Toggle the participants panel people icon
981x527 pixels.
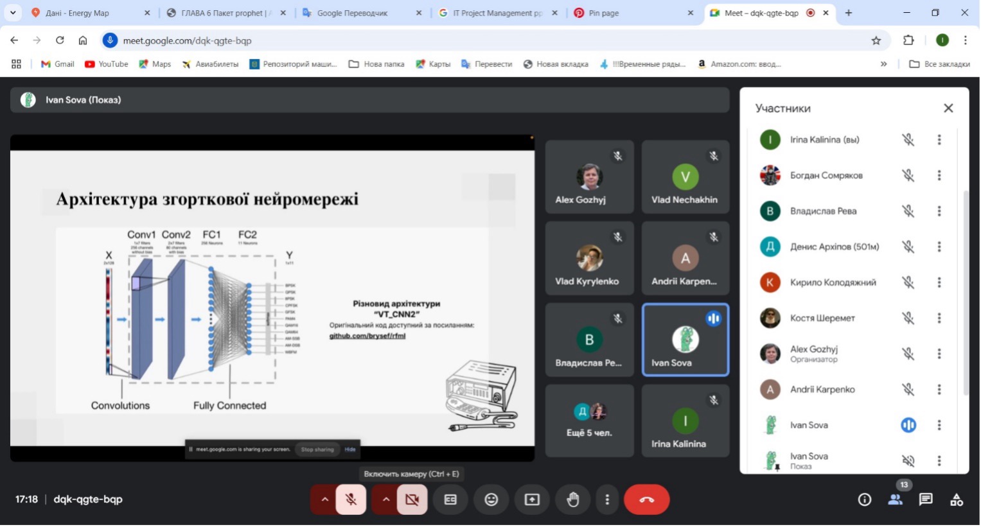point(895,500)
